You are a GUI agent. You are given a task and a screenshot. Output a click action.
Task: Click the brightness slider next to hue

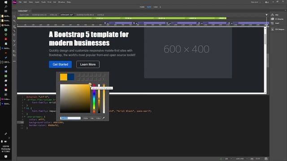click(99, 98)
